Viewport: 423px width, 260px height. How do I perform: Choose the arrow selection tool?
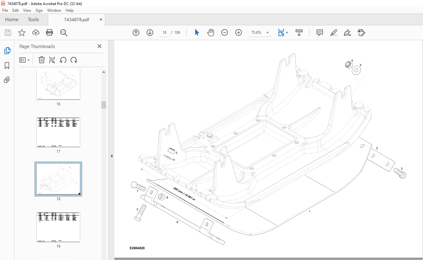(197, 33)
